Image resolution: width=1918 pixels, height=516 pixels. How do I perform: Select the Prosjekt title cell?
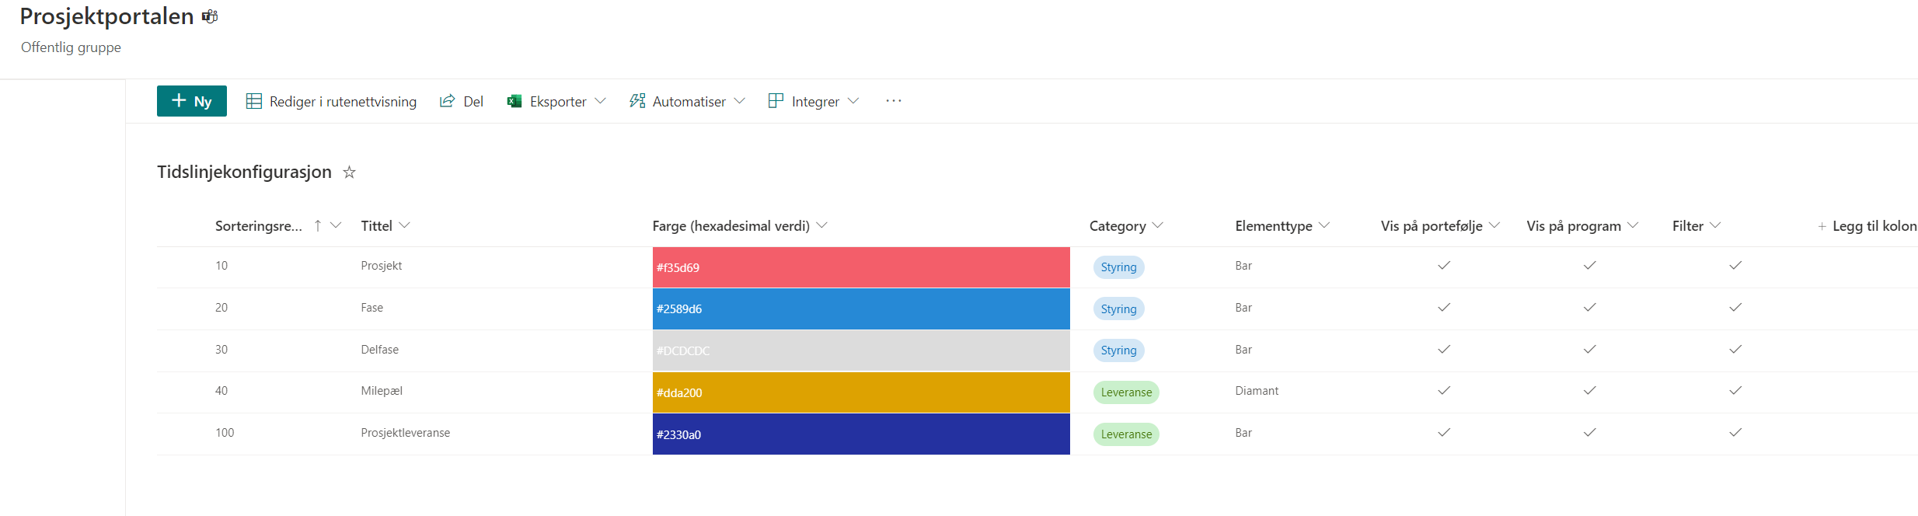[x=381, y=266]
